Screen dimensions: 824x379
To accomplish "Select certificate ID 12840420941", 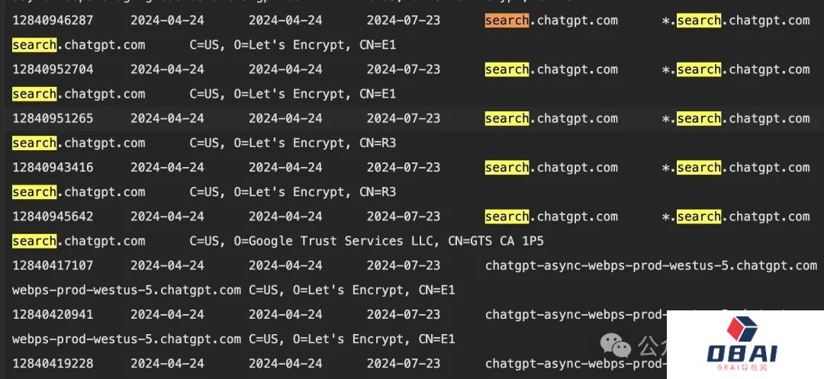I will 53,314.
